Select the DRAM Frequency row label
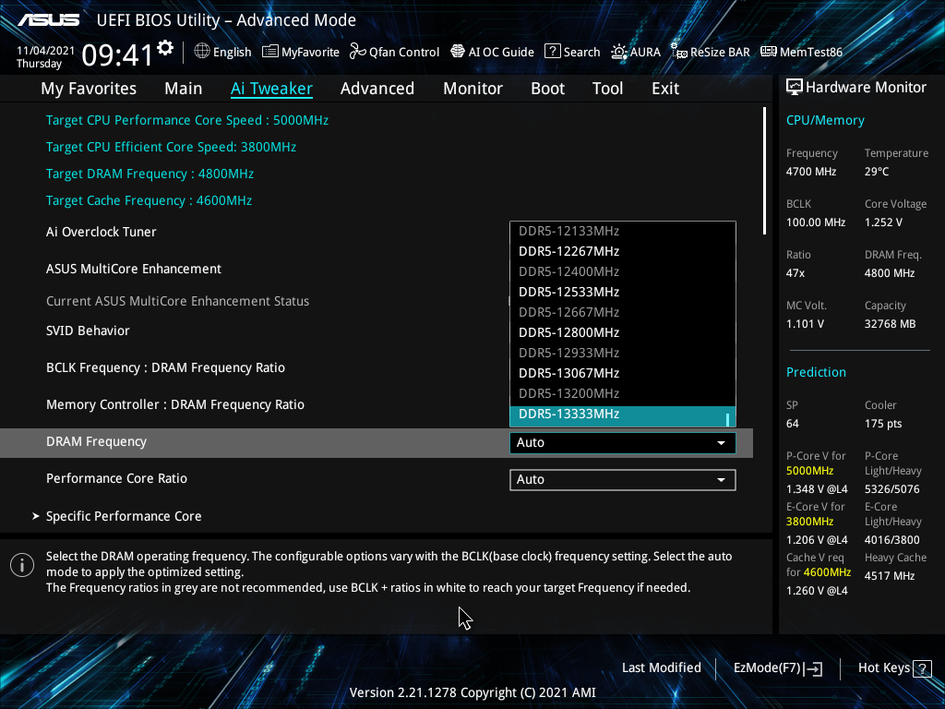The image size is (945, 709). click(x=96, y=442)
